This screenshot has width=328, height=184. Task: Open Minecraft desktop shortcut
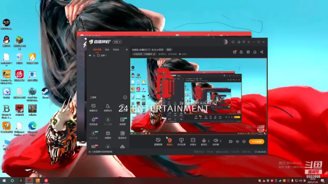[x=19, y=43]
